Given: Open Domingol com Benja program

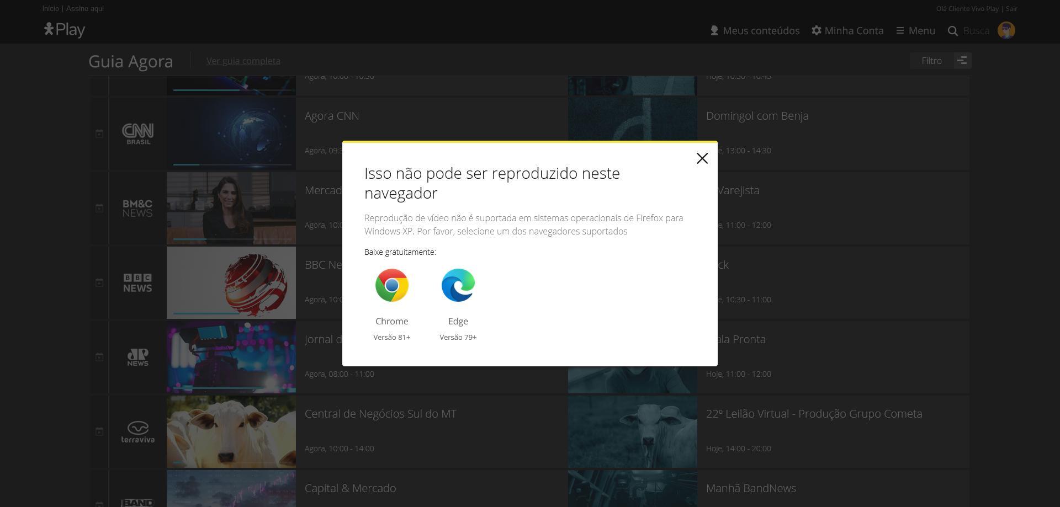Looking at the screenshot, I should pos(757,116).
